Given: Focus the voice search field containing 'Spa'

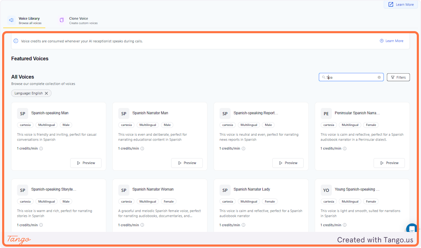Looking at the screenshot, I should click(x=351, y=77).
